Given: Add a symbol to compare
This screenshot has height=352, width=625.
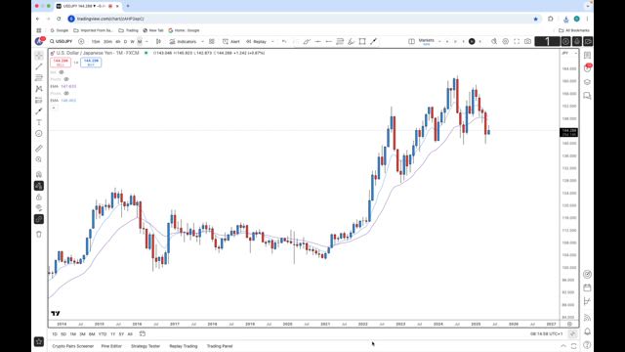Looking at the screenshot, I should click(81, 41).
